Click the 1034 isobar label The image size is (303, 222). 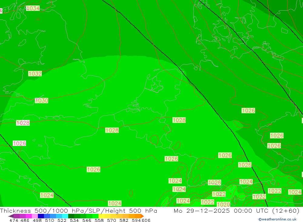pos(33,8)
